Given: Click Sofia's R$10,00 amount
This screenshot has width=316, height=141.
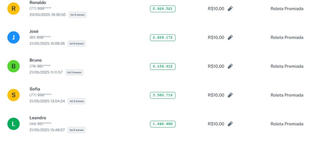Looking at the screenshot, I should point(216,95).
